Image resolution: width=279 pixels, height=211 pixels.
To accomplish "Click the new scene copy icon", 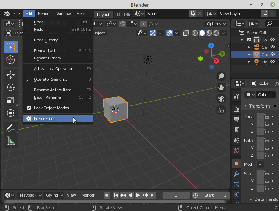I will click(x=192, y=14).
